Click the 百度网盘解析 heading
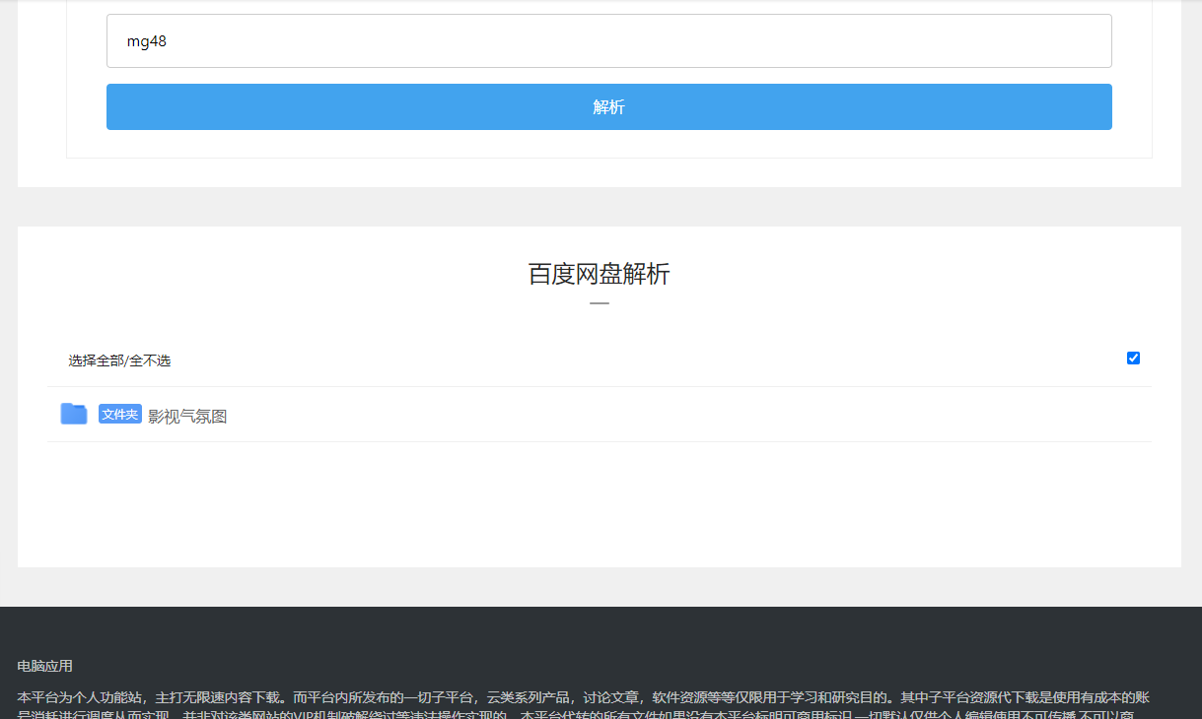This screenshot has height=719, width=1202. (x=600, y=274)
